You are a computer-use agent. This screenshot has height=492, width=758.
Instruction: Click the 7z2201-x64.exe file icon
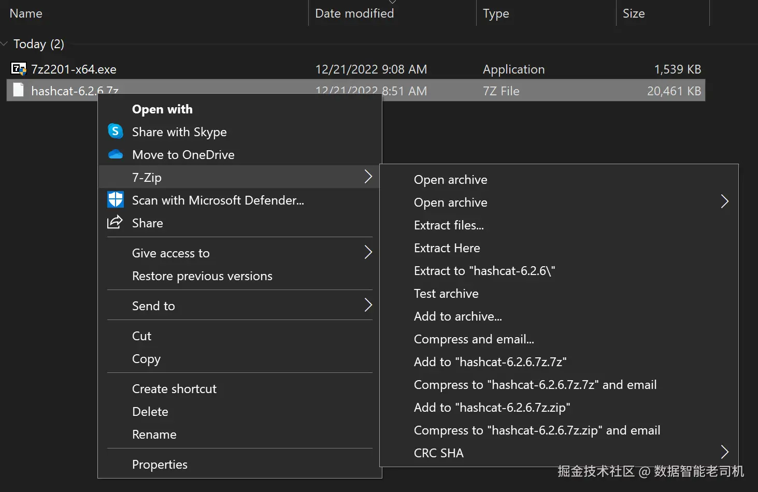pos(19,69)
